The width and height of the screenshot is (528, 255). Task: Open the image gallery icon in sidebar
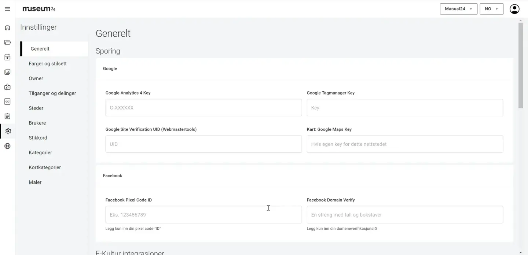coord(7,72)
